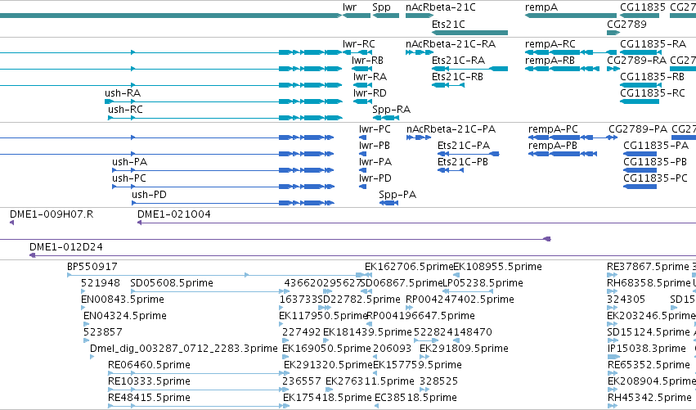Select protein Spp-PA
Image resolution: width=696 pixels, height=410 pixels.
397,195
